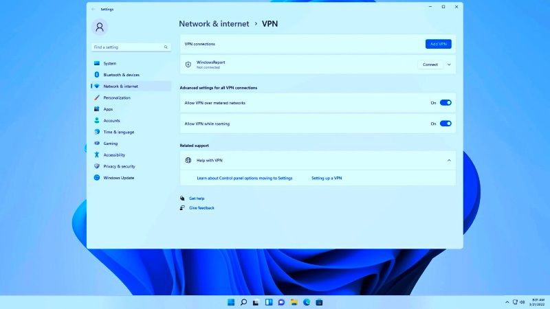
Task: Click the Apps icon in sidebar
Action: 97,109
